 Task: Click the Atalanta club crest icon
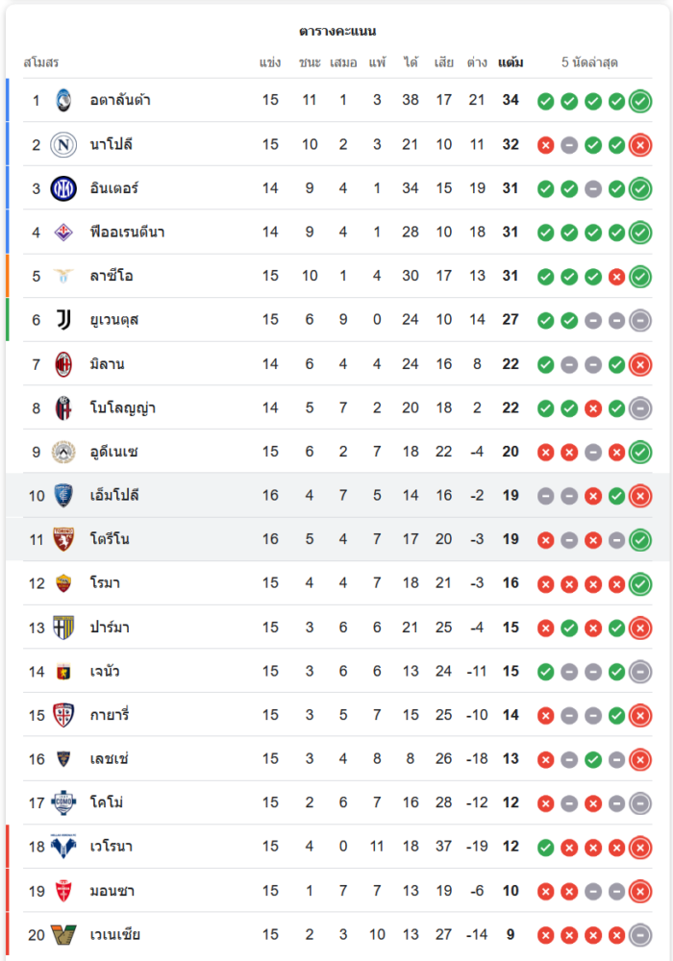point(63,100)
